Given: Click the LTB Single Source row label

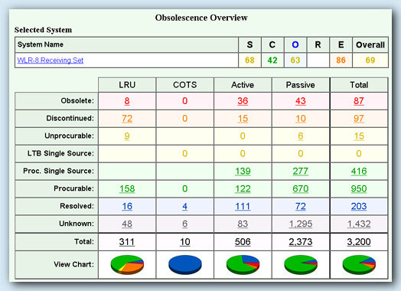Looking at the screenshot, I should 60,154.
